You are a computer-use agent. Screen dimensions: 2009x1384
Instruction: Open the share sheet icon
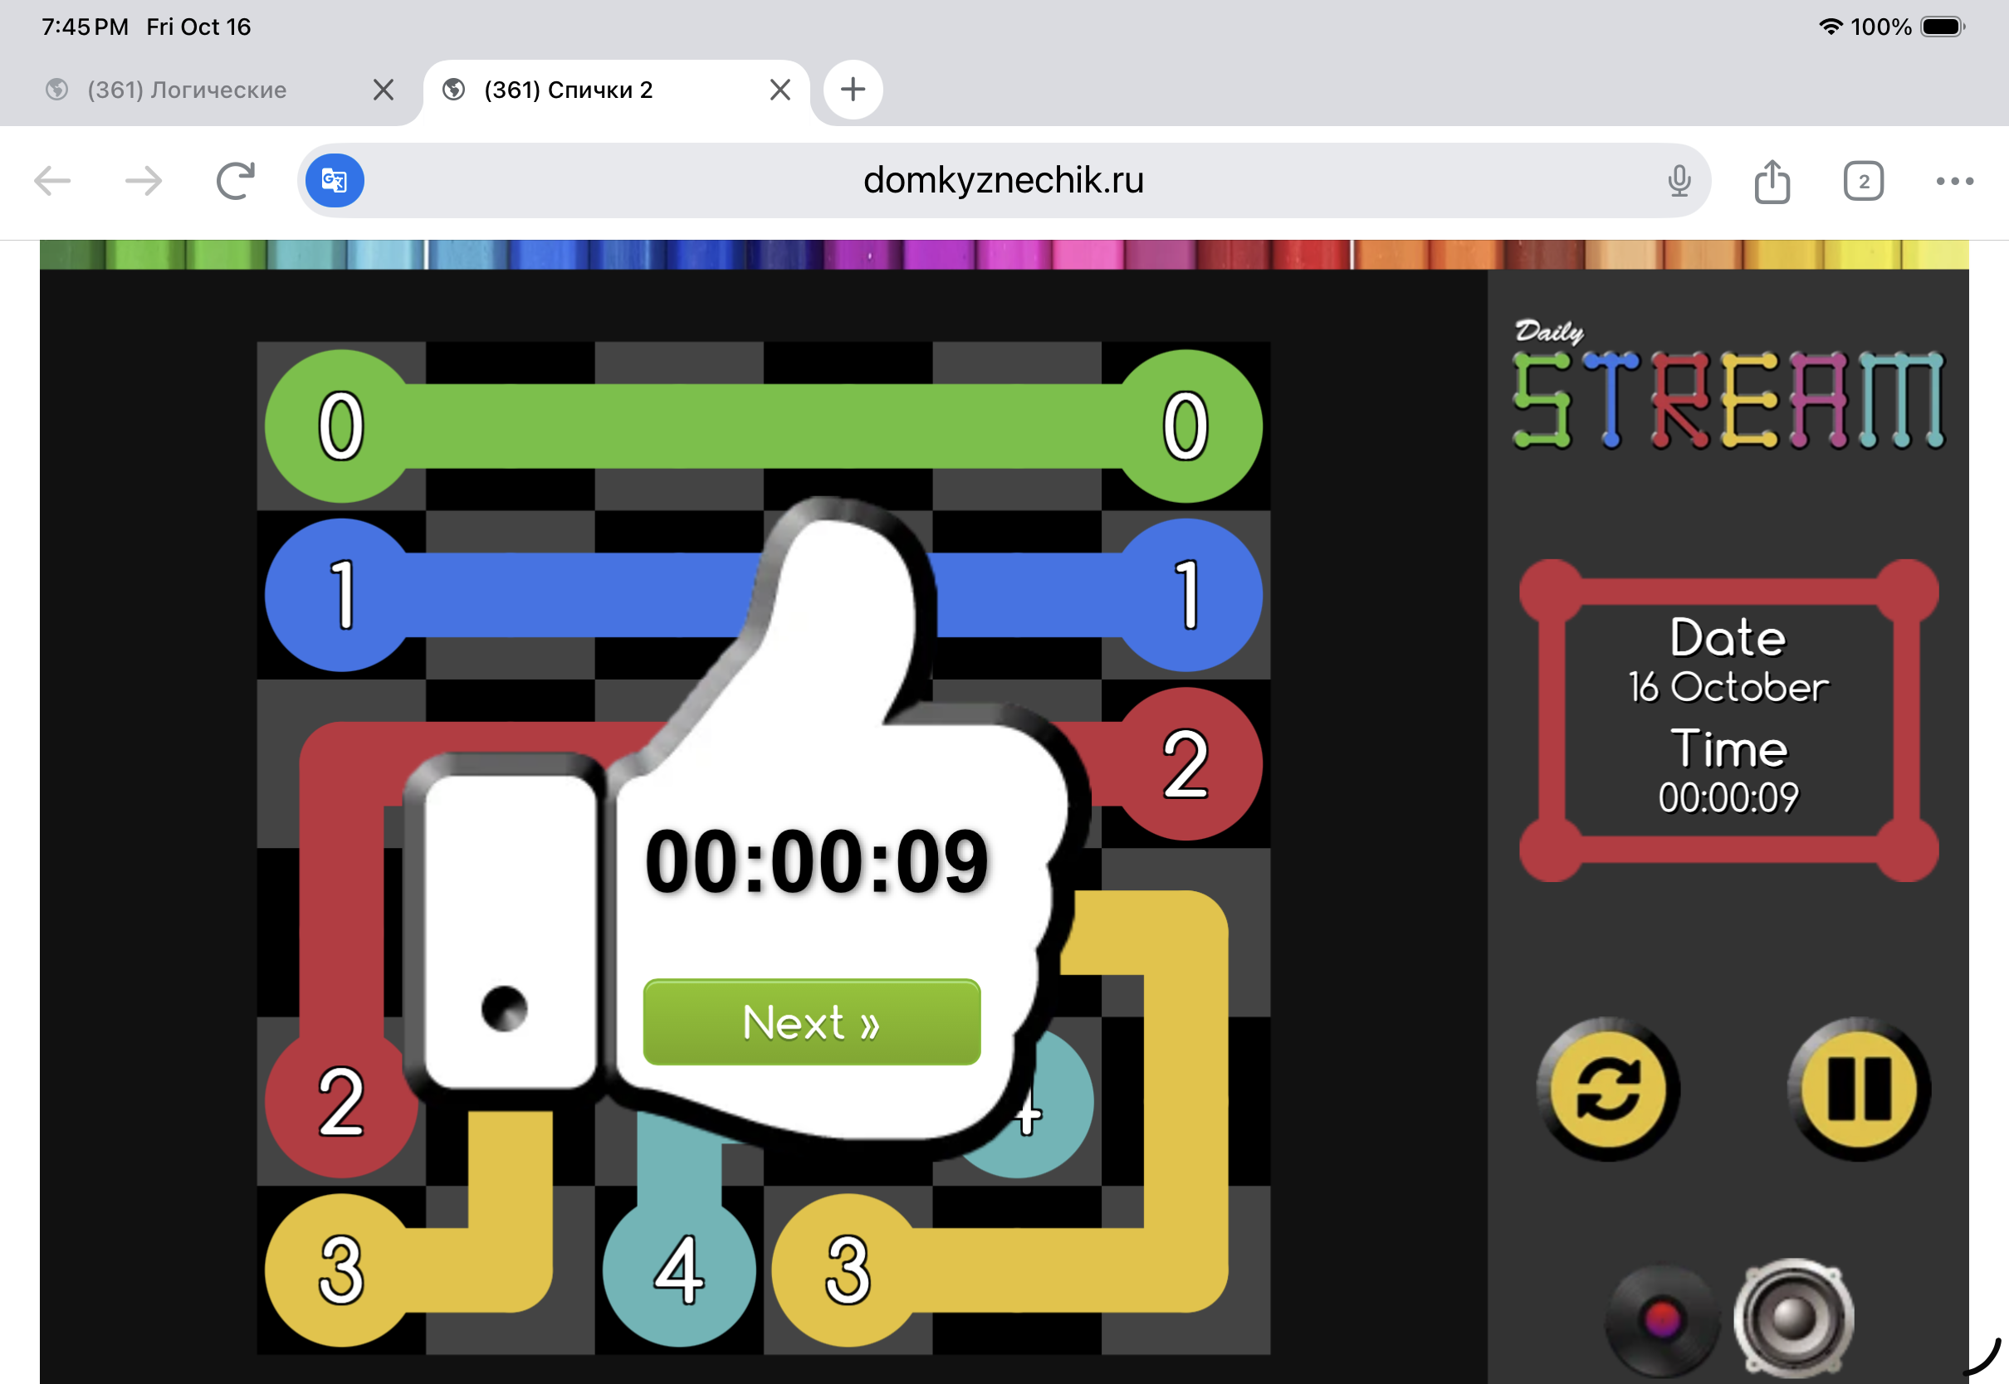click(1772, 180)
